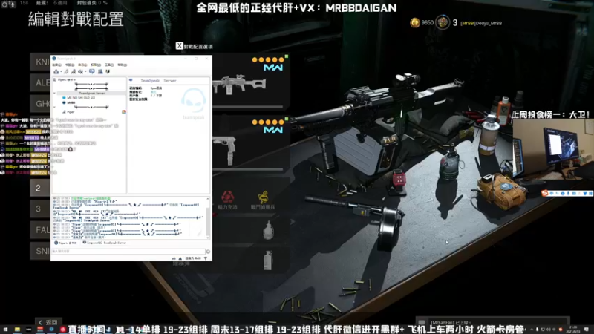This screenshot has width=594, height=334.
Task: Open first menu in TeamSpeak menu bar
Action: [x=57, y=65]
